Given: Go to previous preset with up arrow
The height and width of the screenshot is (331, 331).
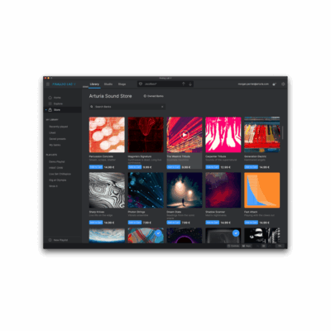Looking at the screenshot, I should 184,84.
